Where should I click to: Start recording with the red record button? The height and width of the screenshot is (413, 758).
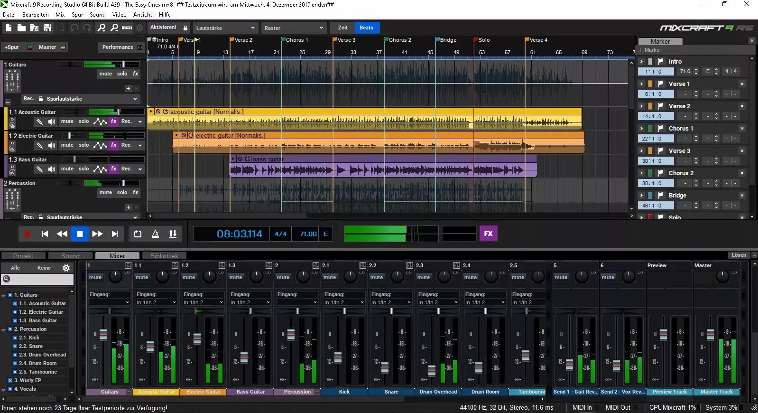pyautogui.click(x=27, y=234)
